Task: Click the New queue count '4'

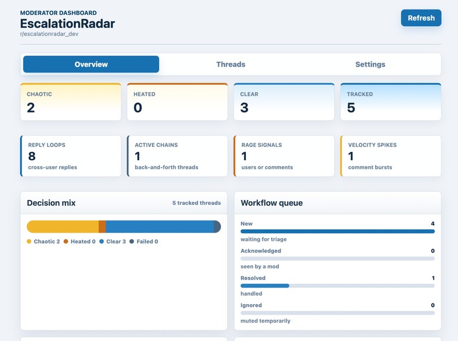Action: (x=432, y=224)
